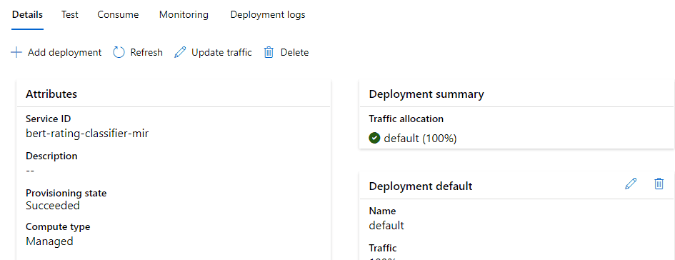Click the trash can icon in the top toolbar
The image size is (675, 260).
[269, 53]
